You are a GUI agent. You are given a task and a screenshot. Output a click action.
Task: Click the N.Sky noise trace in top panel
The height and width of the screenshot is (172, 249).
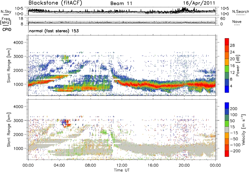122,11
